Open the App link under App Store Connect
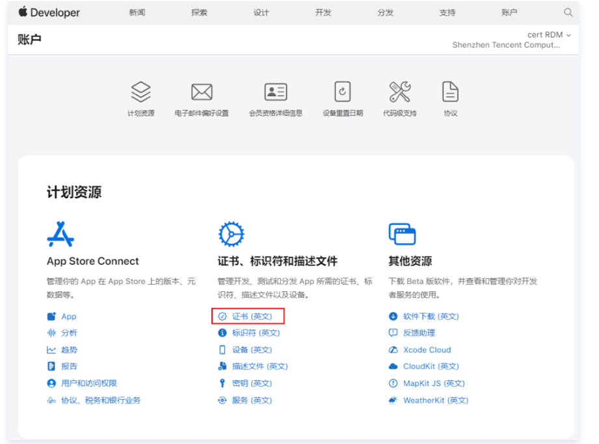This screenshot has width=599, height=444. pos(69,317)
